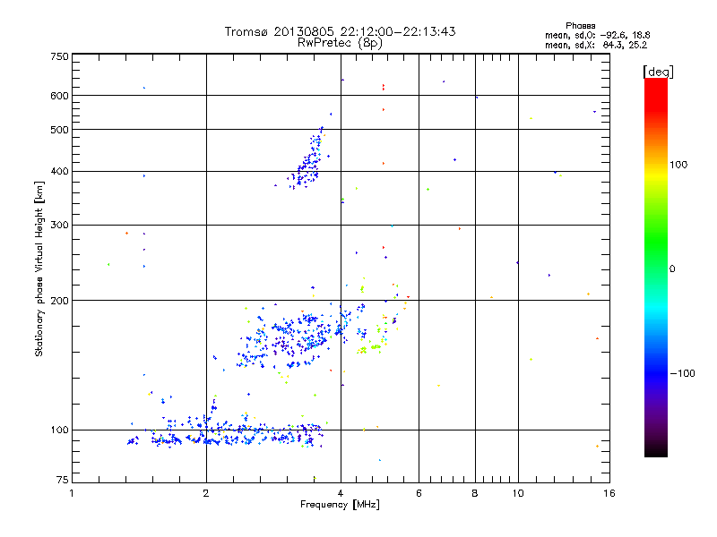717x537 pixels.
Task: Click the y-axis tick '75'
Action: (63, 480)
